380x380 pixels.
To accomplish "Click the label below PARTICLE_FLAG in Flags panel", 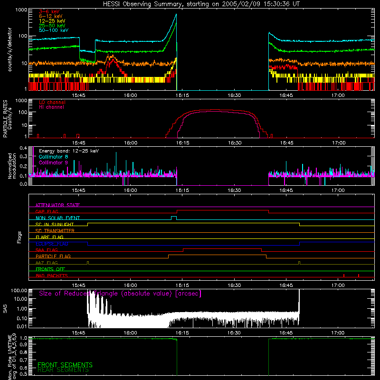I will coord(47,263).
